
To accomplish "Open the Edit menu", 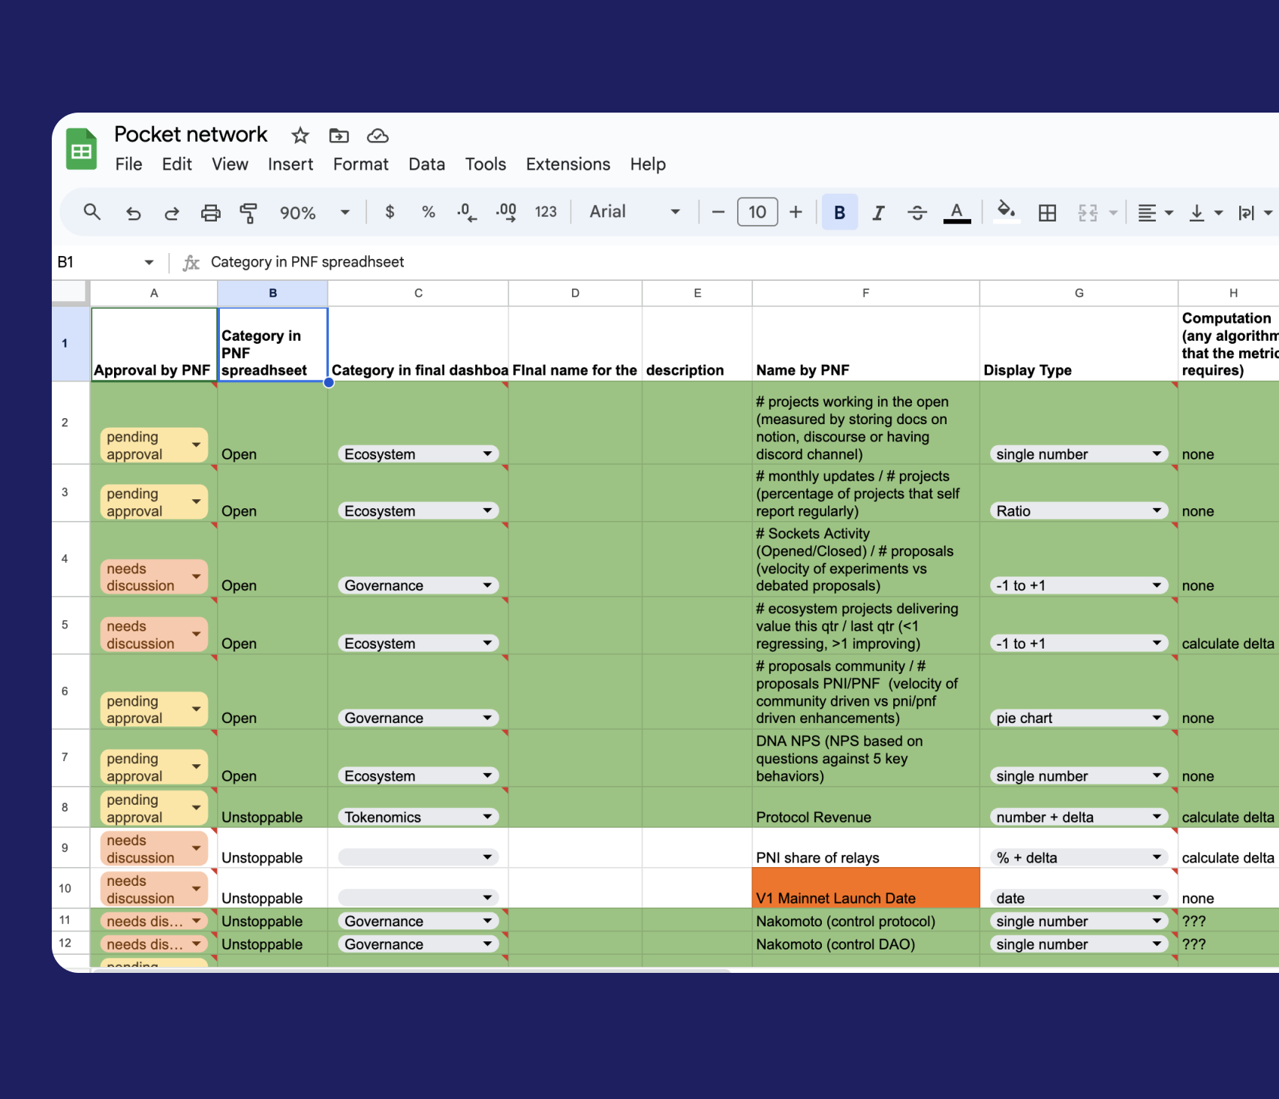I will 177,164.
